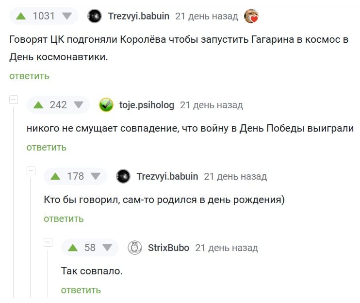Collapse the StrixBubo reply thread

48,242
